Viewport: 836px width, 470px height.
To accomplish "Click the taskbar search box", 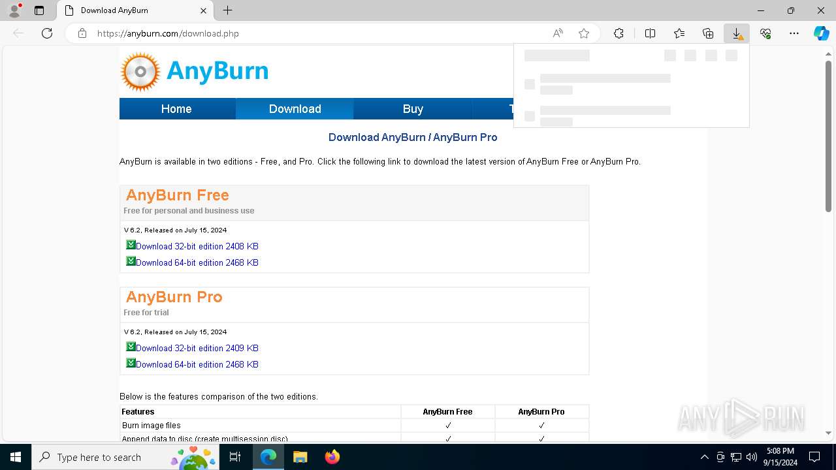I will [x=124, y=457].
